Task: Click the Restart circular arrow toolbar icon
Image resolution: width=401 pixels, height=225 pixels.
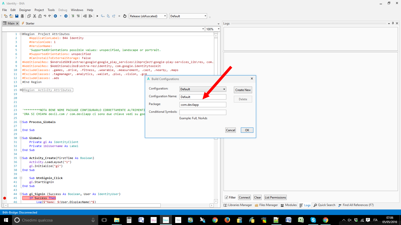Action: coord(125,16)
